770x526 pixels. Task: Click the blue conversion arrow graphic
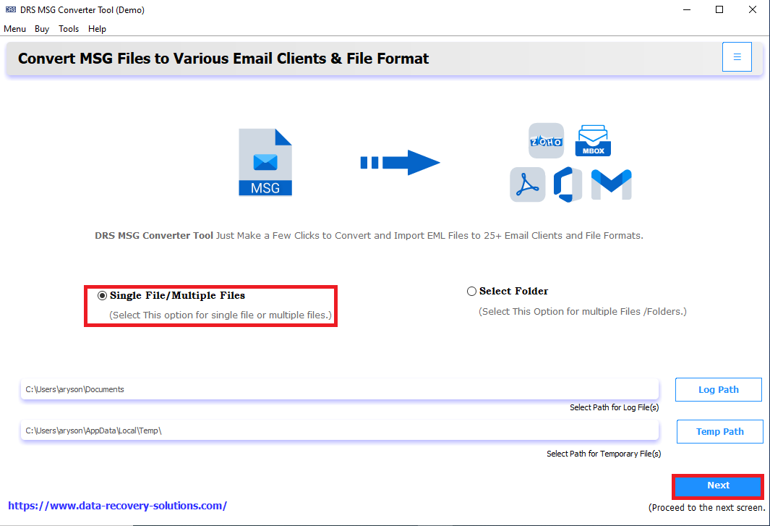(400, 162)
